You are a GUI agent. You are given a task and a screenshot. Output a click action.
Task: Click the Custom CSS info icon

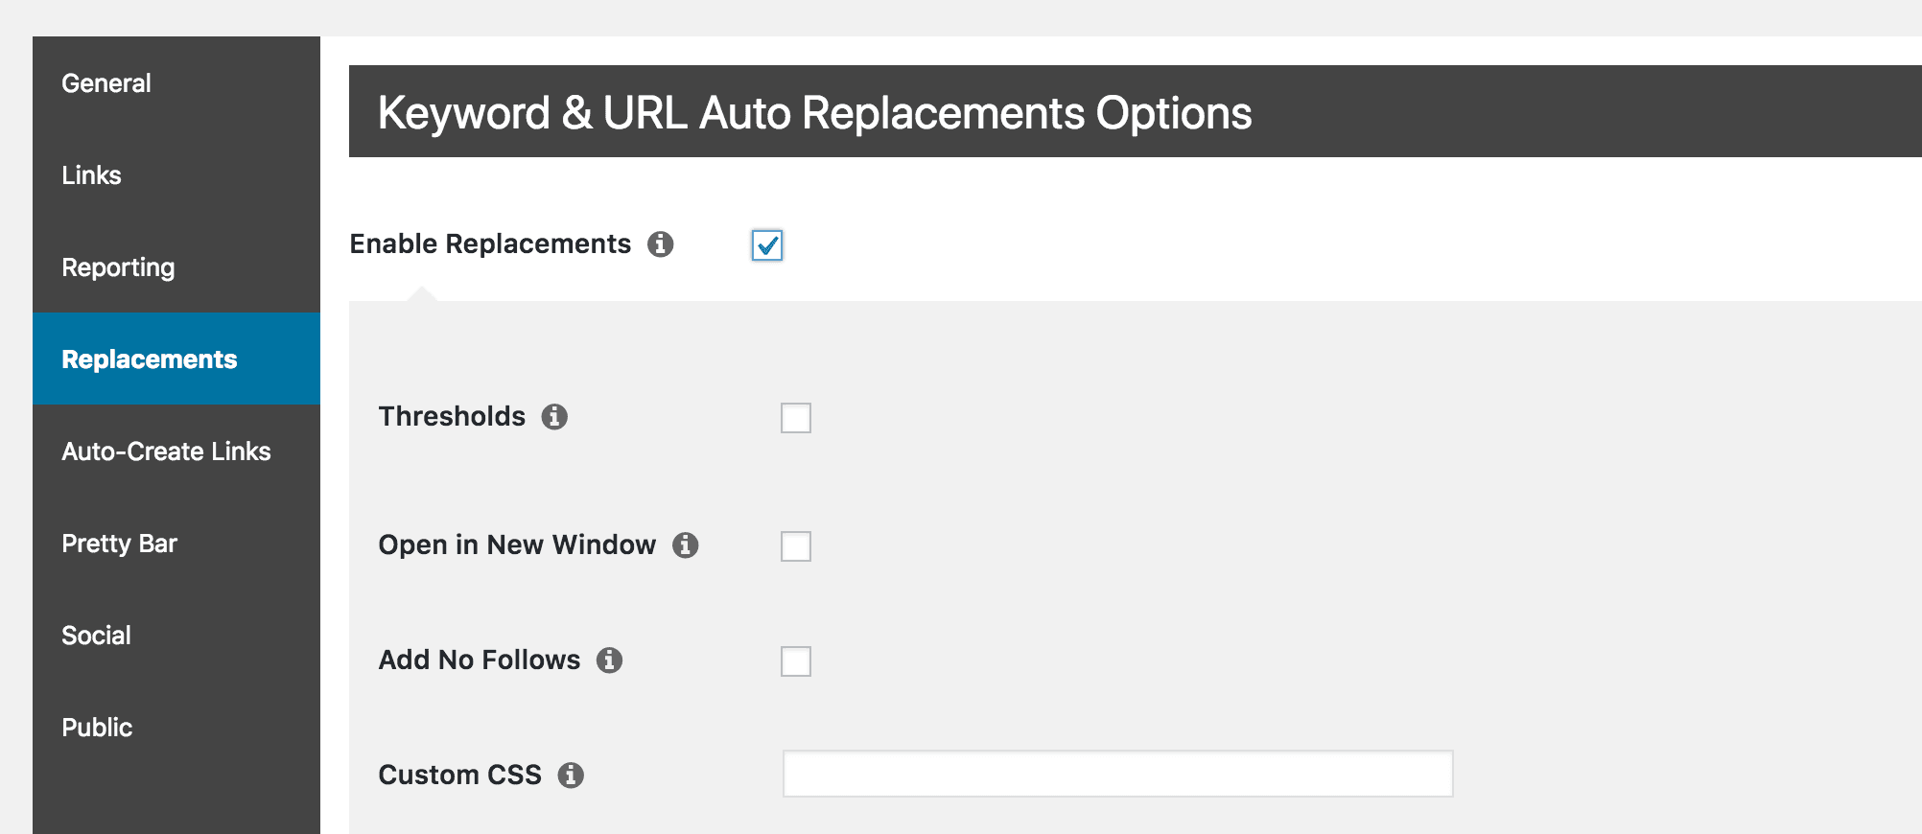click(571, 776)
